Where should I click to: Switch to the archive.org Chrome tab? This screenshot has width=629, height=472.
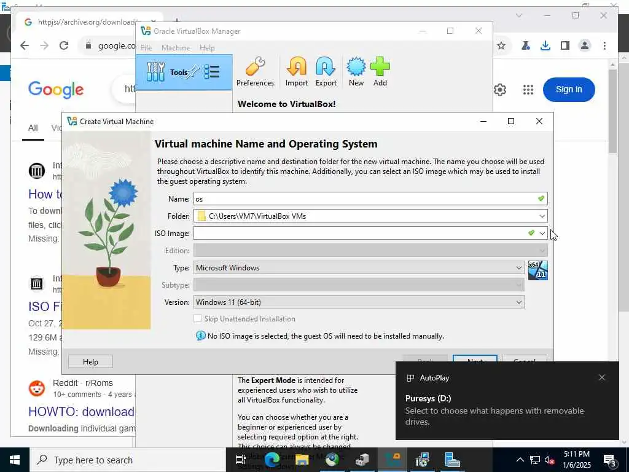click(x=86, y=22)
